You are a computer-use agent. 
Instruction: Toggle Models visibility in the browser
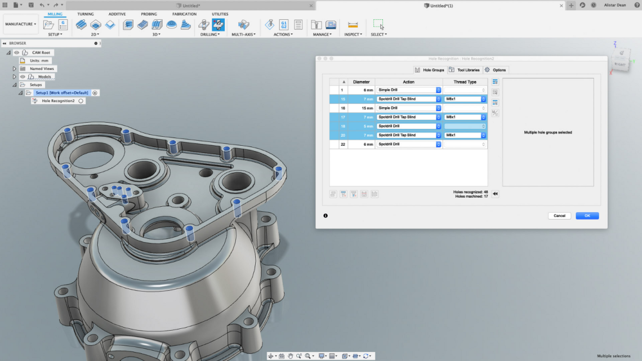tap(21, 76)
